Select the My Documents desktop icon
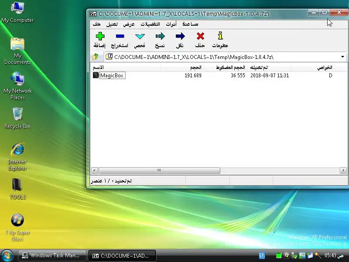The image size is (349, 262). [x=17, y=51]
